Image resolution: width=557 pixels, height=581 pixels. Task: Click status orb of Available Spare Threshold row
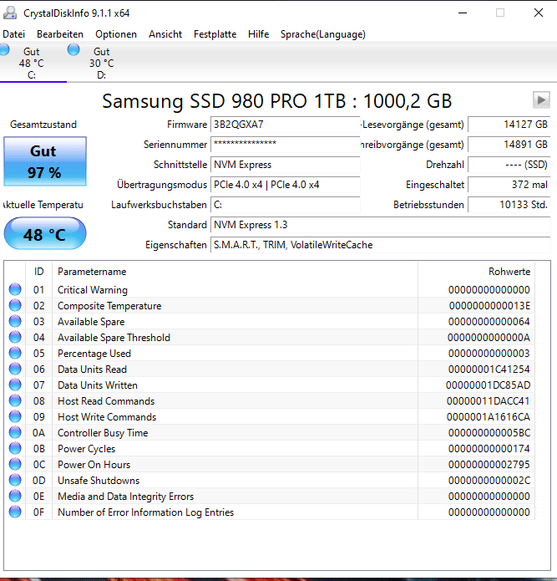pos(15,337)
